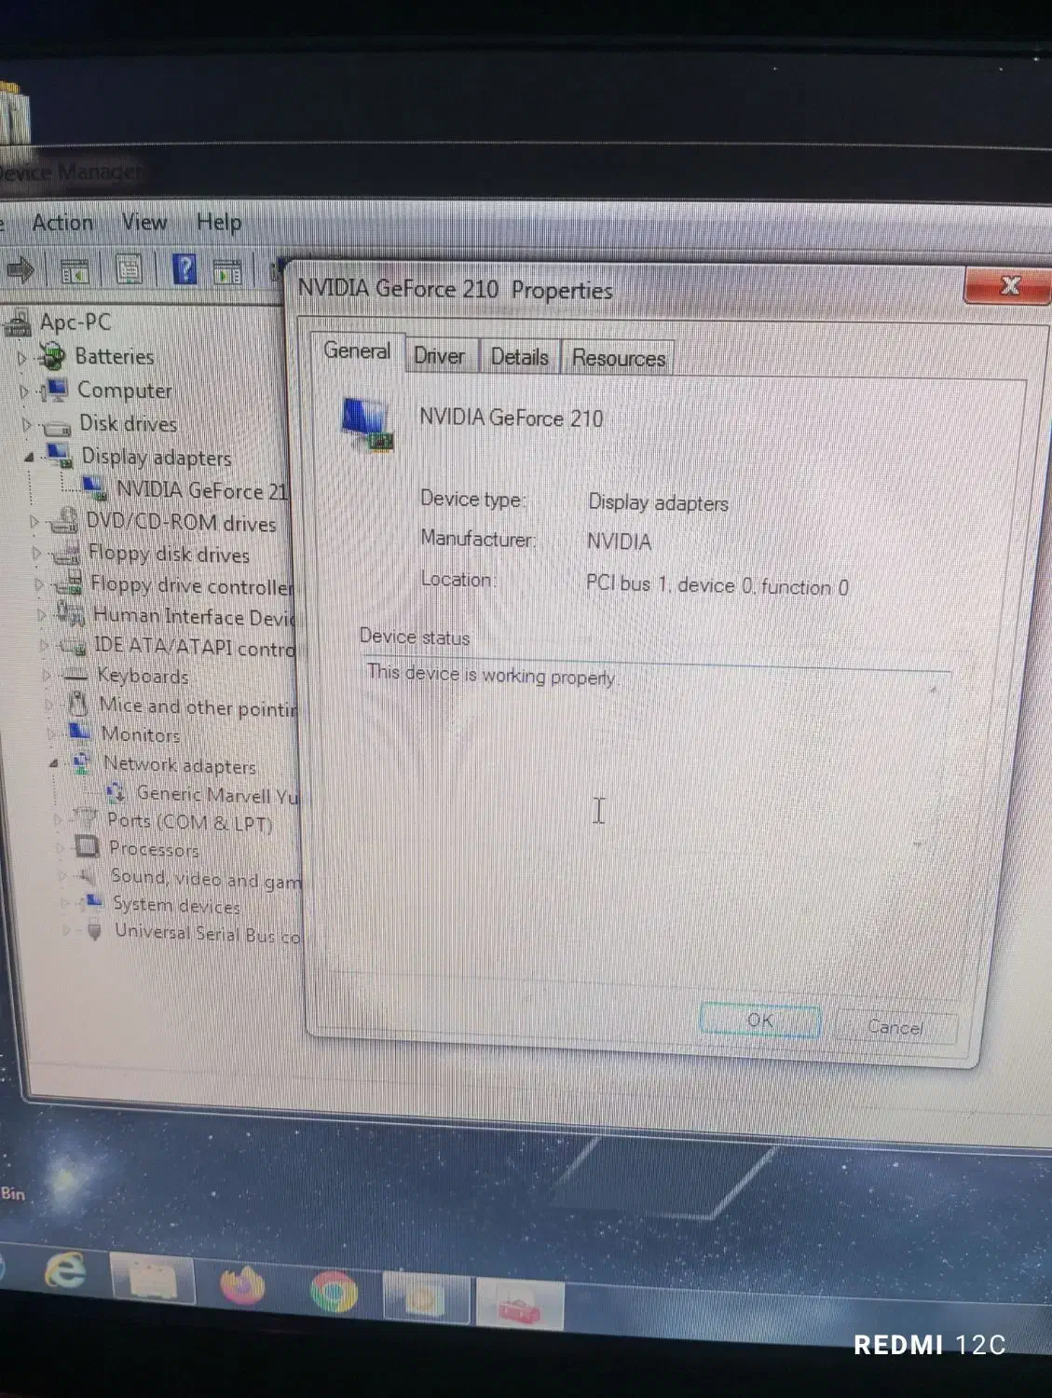This screenshot has width=1052, height=1398.
Task: Select the System devices tree item
Action: click(x=177, y=905)
